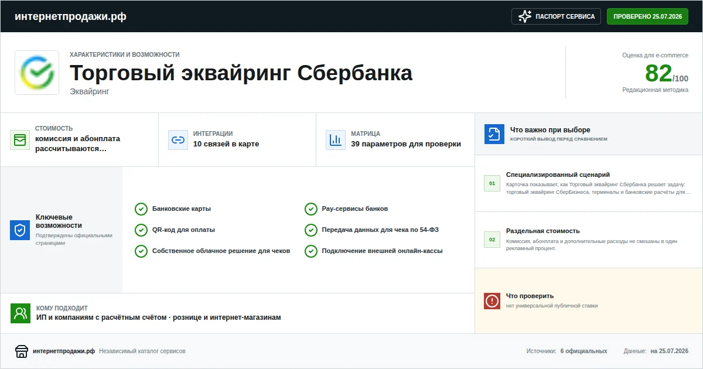Screen dimensions: 703x369
Task: Click the sparkle icon in Паспорт сервиса
Action: [525, 16]
